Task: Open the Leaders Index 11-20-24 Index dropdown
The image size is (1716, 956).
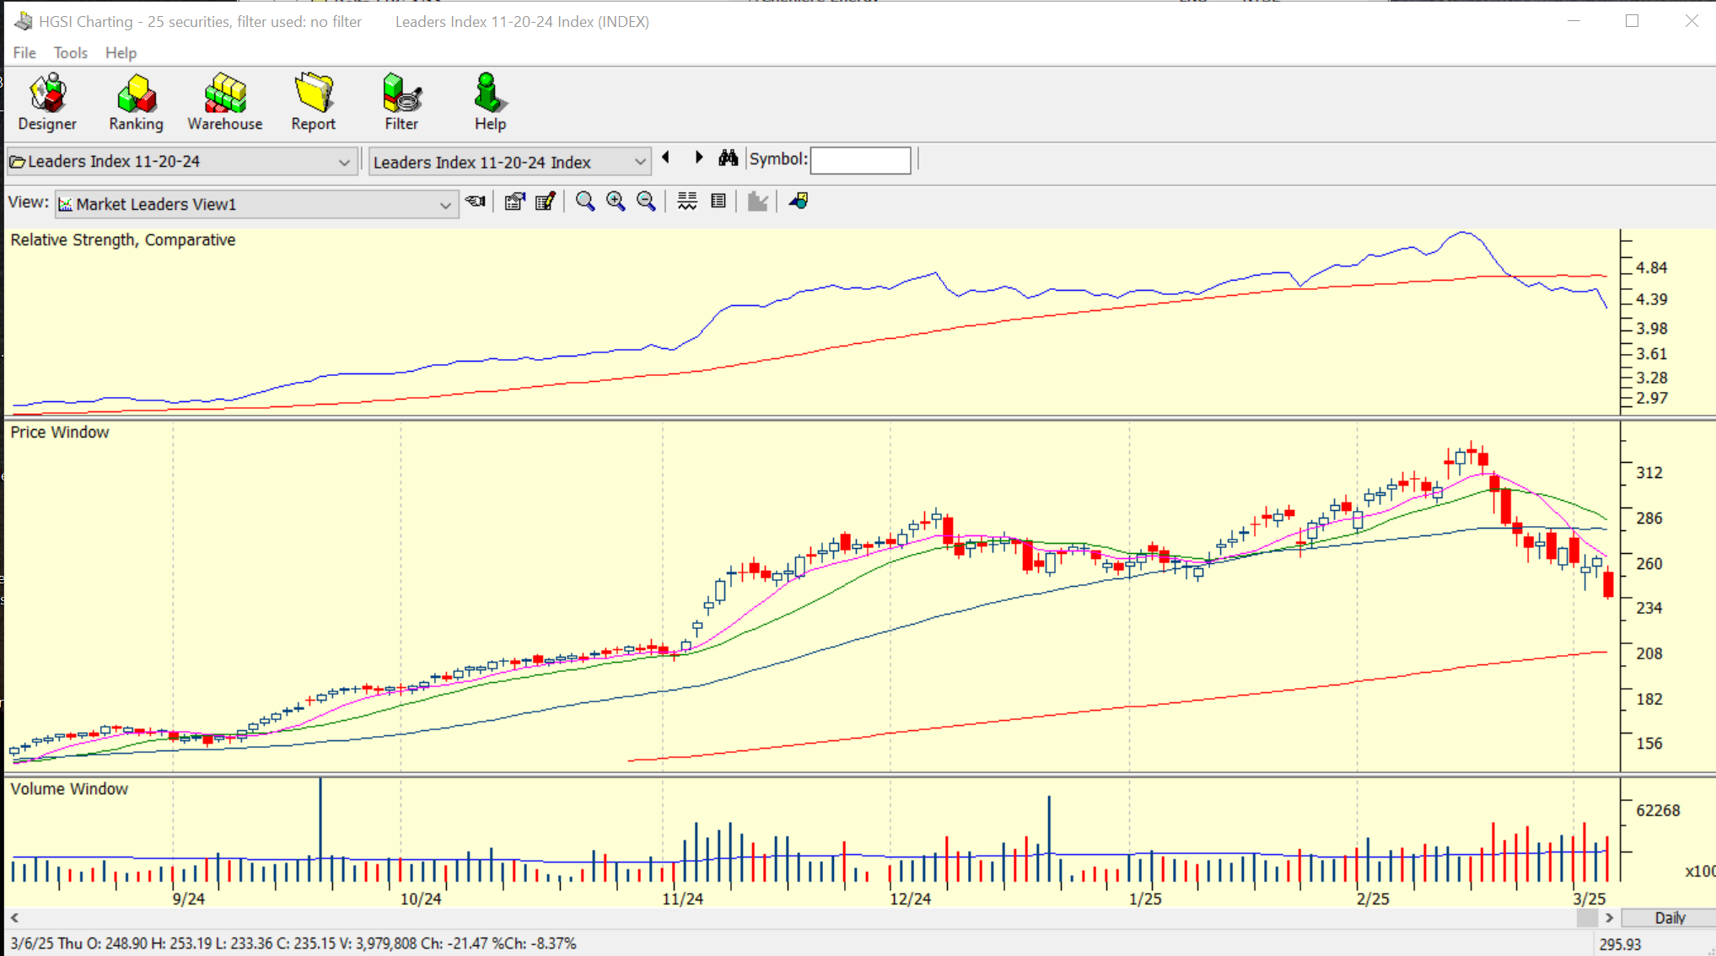Action: pyautogui.click(x=509, y=162)
